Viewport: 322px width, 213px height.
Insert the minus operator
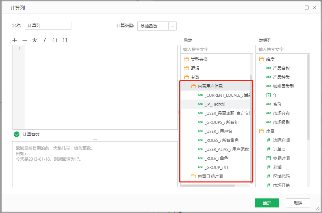[25, 40]
